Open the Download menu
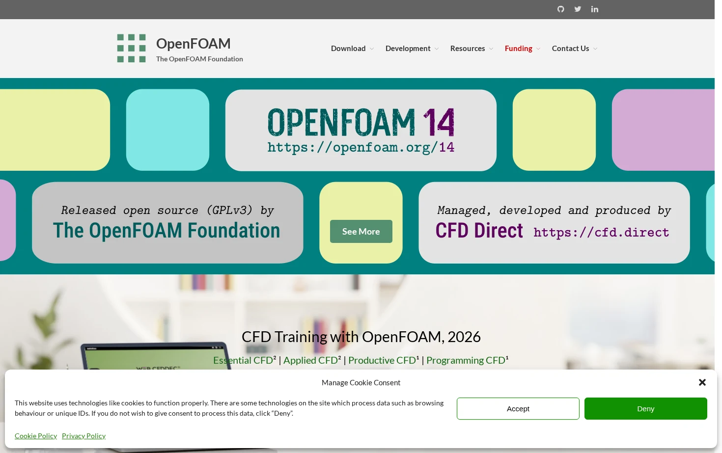 coord(348,49)
